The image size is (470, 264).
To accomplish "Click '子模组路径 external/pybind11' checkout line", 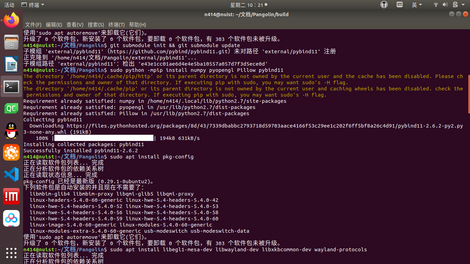I will [146, 64].
